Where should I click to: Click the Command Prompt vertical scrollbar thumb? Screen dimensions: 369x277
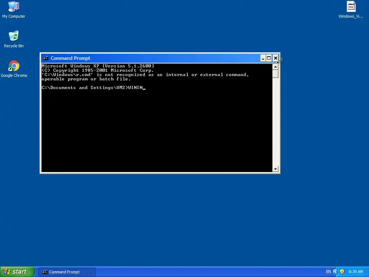click(275, 74)
